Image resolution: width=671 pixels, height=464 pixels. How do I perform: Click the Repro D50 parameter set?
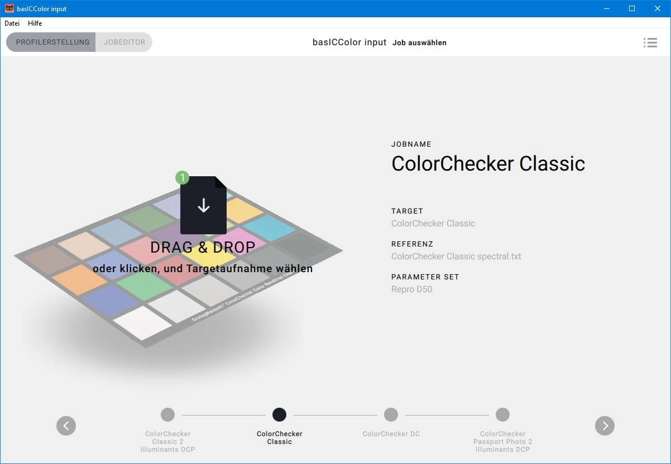pyautogui.click(x=411, y=289)
